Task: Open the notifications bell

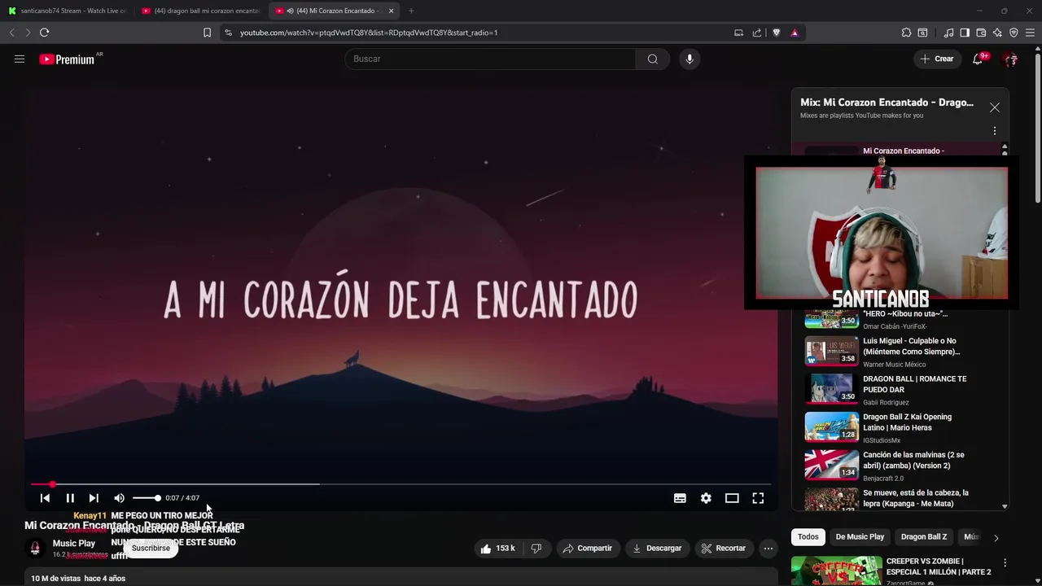Action: tap(979, 59)
